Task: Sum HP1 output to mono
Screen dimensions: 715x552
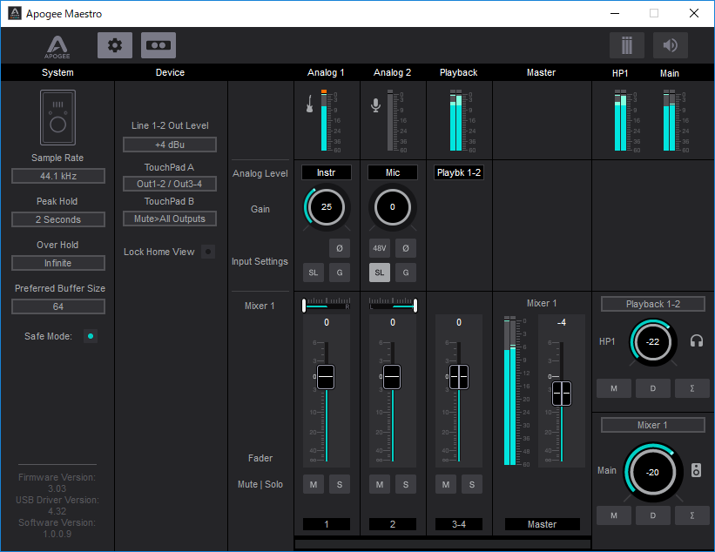Action: 692,388
